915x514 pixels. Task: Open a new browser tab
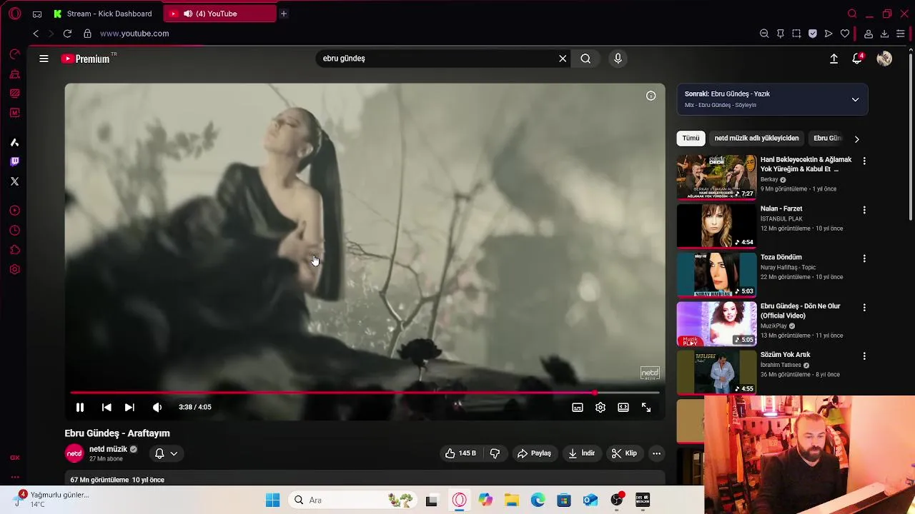click(x=284, y=14)
